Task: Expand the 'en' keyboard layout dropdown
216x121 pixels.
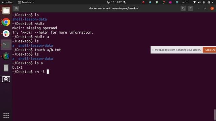Action: coord(185,2)
